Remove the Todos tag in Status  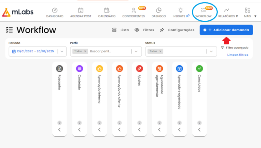pos(160,51)
